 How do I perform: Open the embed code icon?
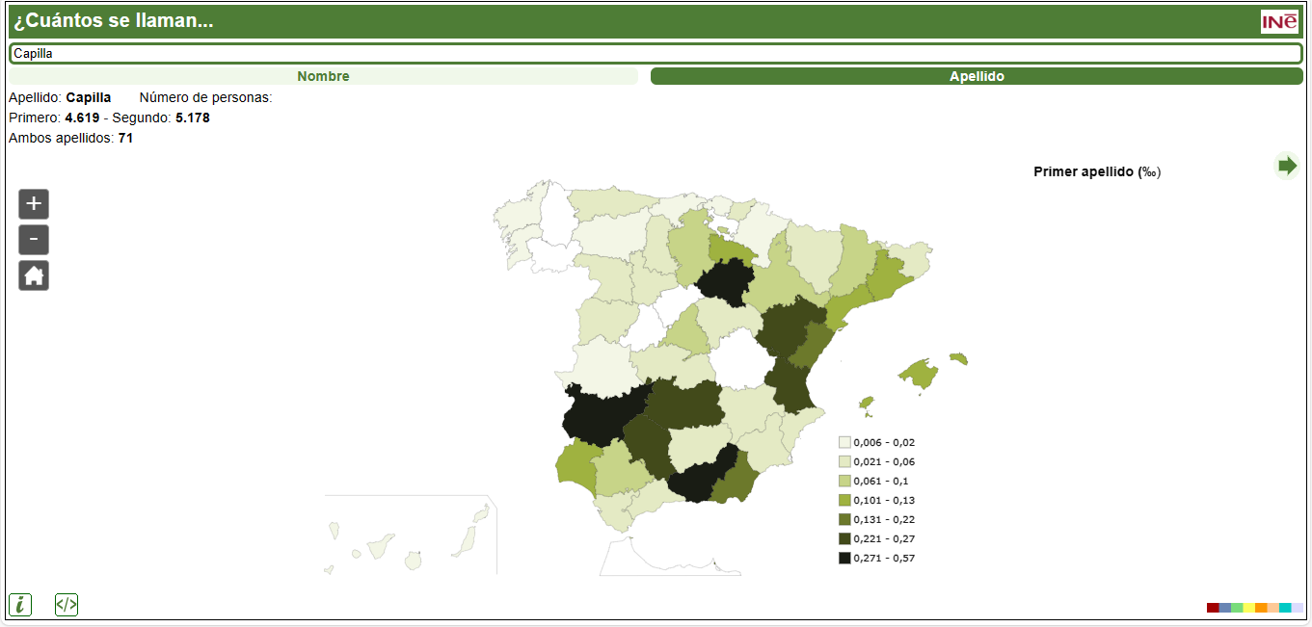click(x=67, y=605)
